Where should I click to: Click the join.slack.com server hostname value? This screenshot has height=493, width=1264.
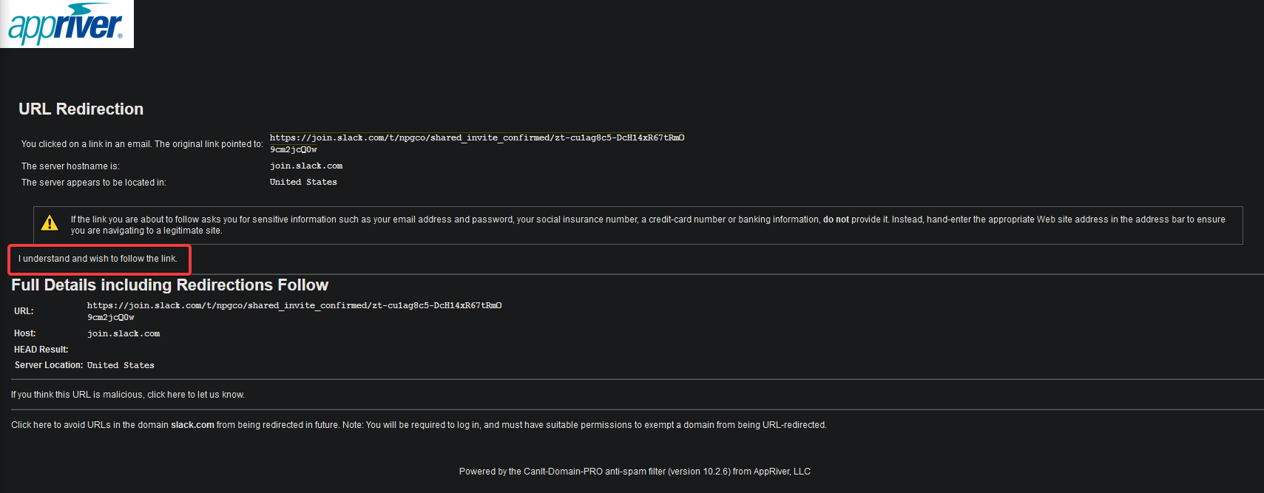coord(306,166)
